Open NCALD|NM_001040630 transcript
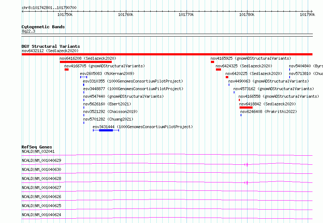 [41, 169]
